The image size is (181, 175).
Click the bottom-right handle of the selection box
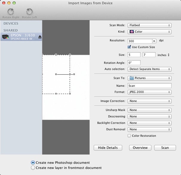tap(70, 94)
